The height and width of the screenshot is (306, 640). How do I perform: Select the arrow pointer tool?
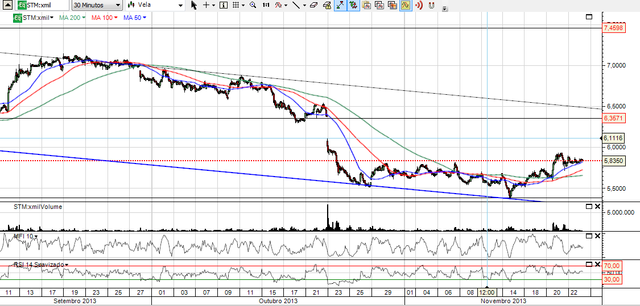click(193, 5)
